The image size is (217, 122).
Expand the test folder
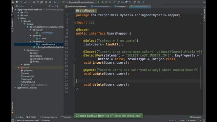coord(21,64)
